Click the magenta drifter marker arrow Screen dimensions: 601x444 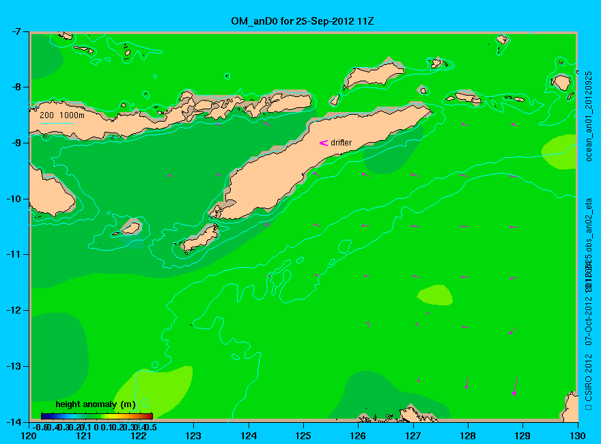324,143
